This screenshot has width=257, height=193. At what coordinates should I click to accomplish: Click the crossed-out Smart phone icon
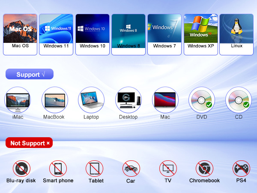(58, 169)
